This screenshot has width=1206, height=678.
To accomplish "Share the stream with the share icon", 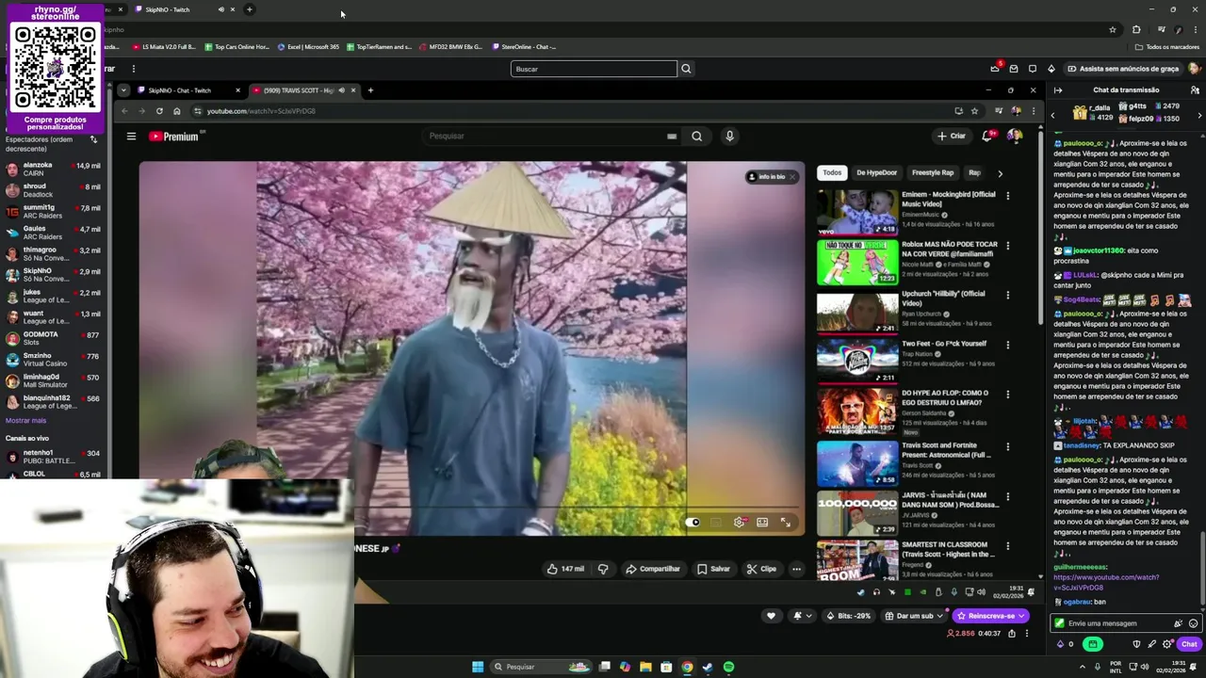I will (1012, 634).
